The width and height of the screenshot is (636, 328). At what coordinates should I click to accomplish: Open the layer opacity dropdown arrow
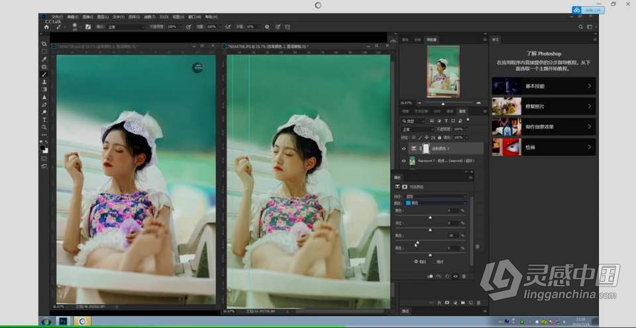[x=466, y=129]
